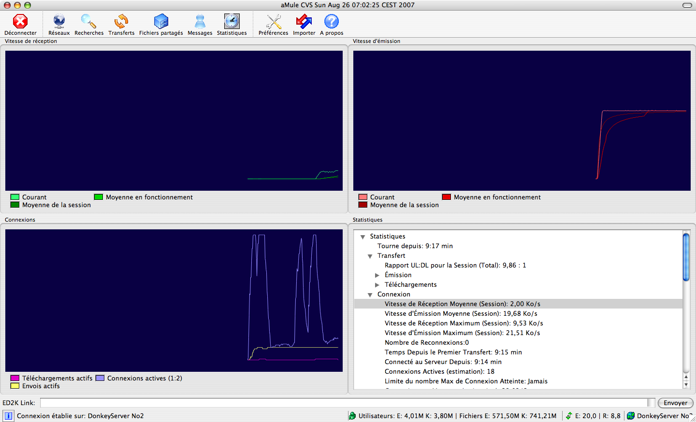Click the info icon in status bar

pyautogui.click(x=8, y=416)
